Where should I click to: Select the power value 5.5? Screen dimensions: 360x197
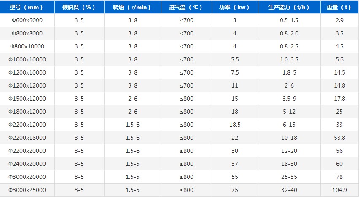click(235, 59)
